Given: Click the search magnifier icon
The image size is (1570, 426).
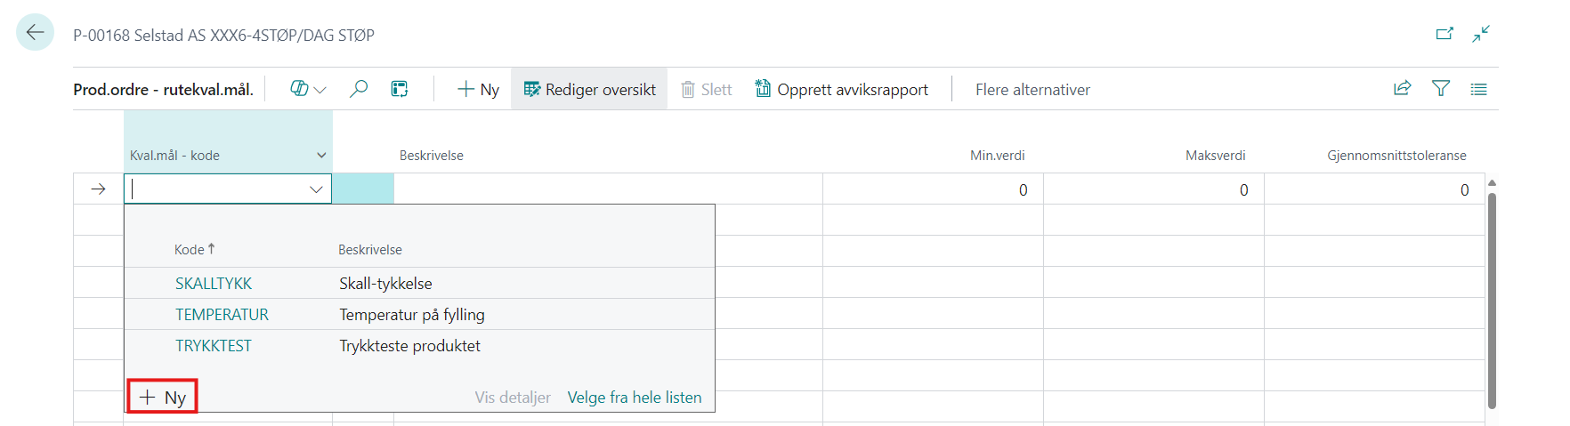Looking at the screenshot, I should point(359,89).
